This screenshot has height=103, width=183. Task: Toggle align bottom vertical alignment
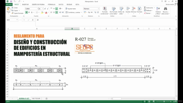(x=57, y=9)
